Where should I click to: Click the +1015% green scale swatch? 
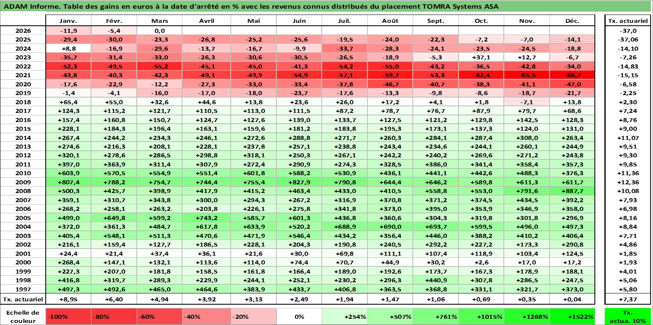(x=481, y=316)
